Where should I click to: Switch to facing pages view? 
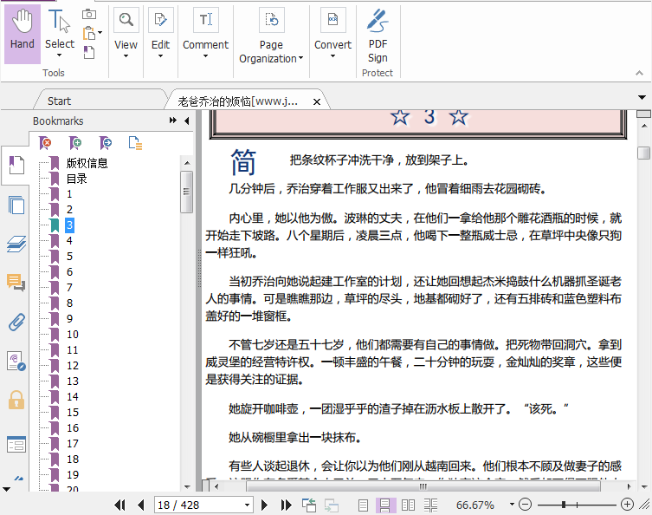point(409,505)
